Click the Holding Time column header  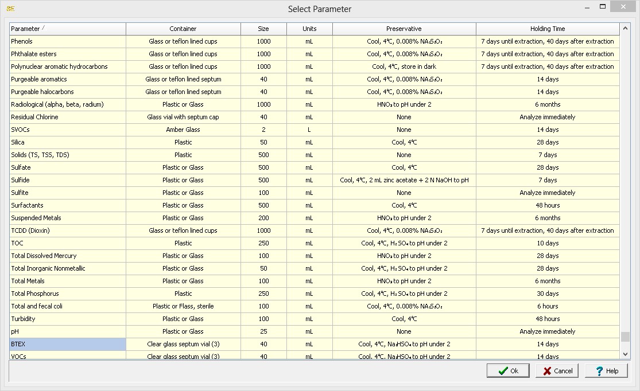548,29
